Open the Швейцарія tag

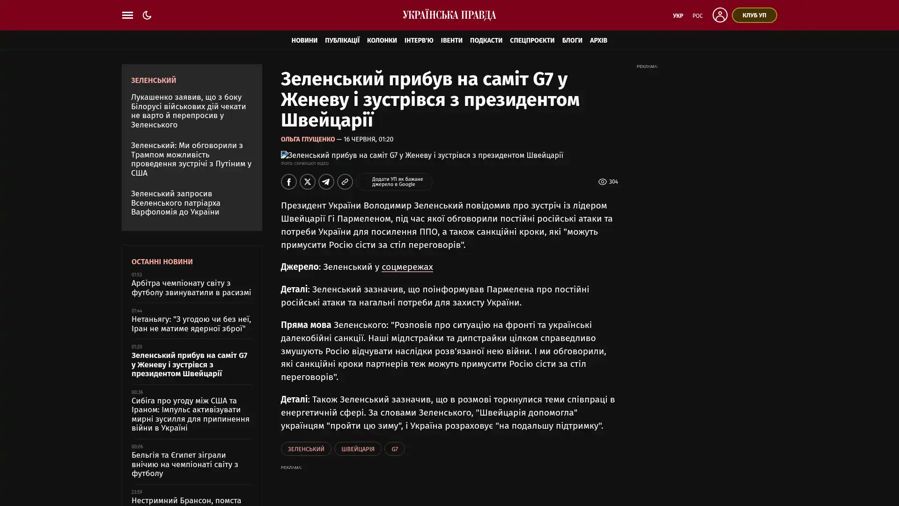pos(358,449)
